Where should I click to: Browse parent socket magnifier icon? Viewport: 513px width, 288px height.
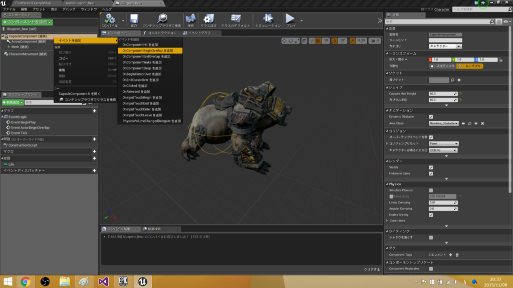452,80
